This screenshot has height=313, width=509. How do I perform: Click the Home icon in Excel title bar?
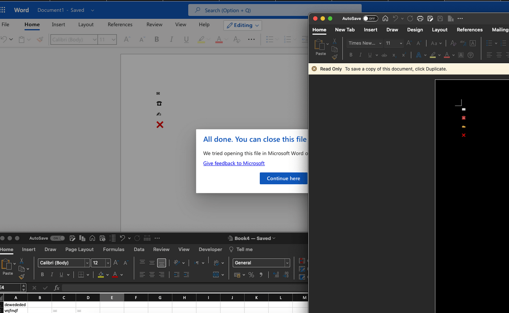click(92, 238)
